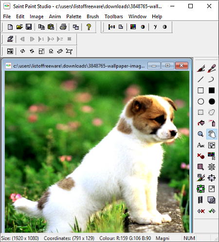Select the straight line drawing tool
This screenshot has width=219, height=242.
(201, 79)
